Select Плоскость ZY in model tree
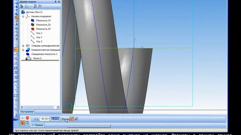The width and height of the screenshot is (241, 135). pyautogui.click(x=44, y=29)
